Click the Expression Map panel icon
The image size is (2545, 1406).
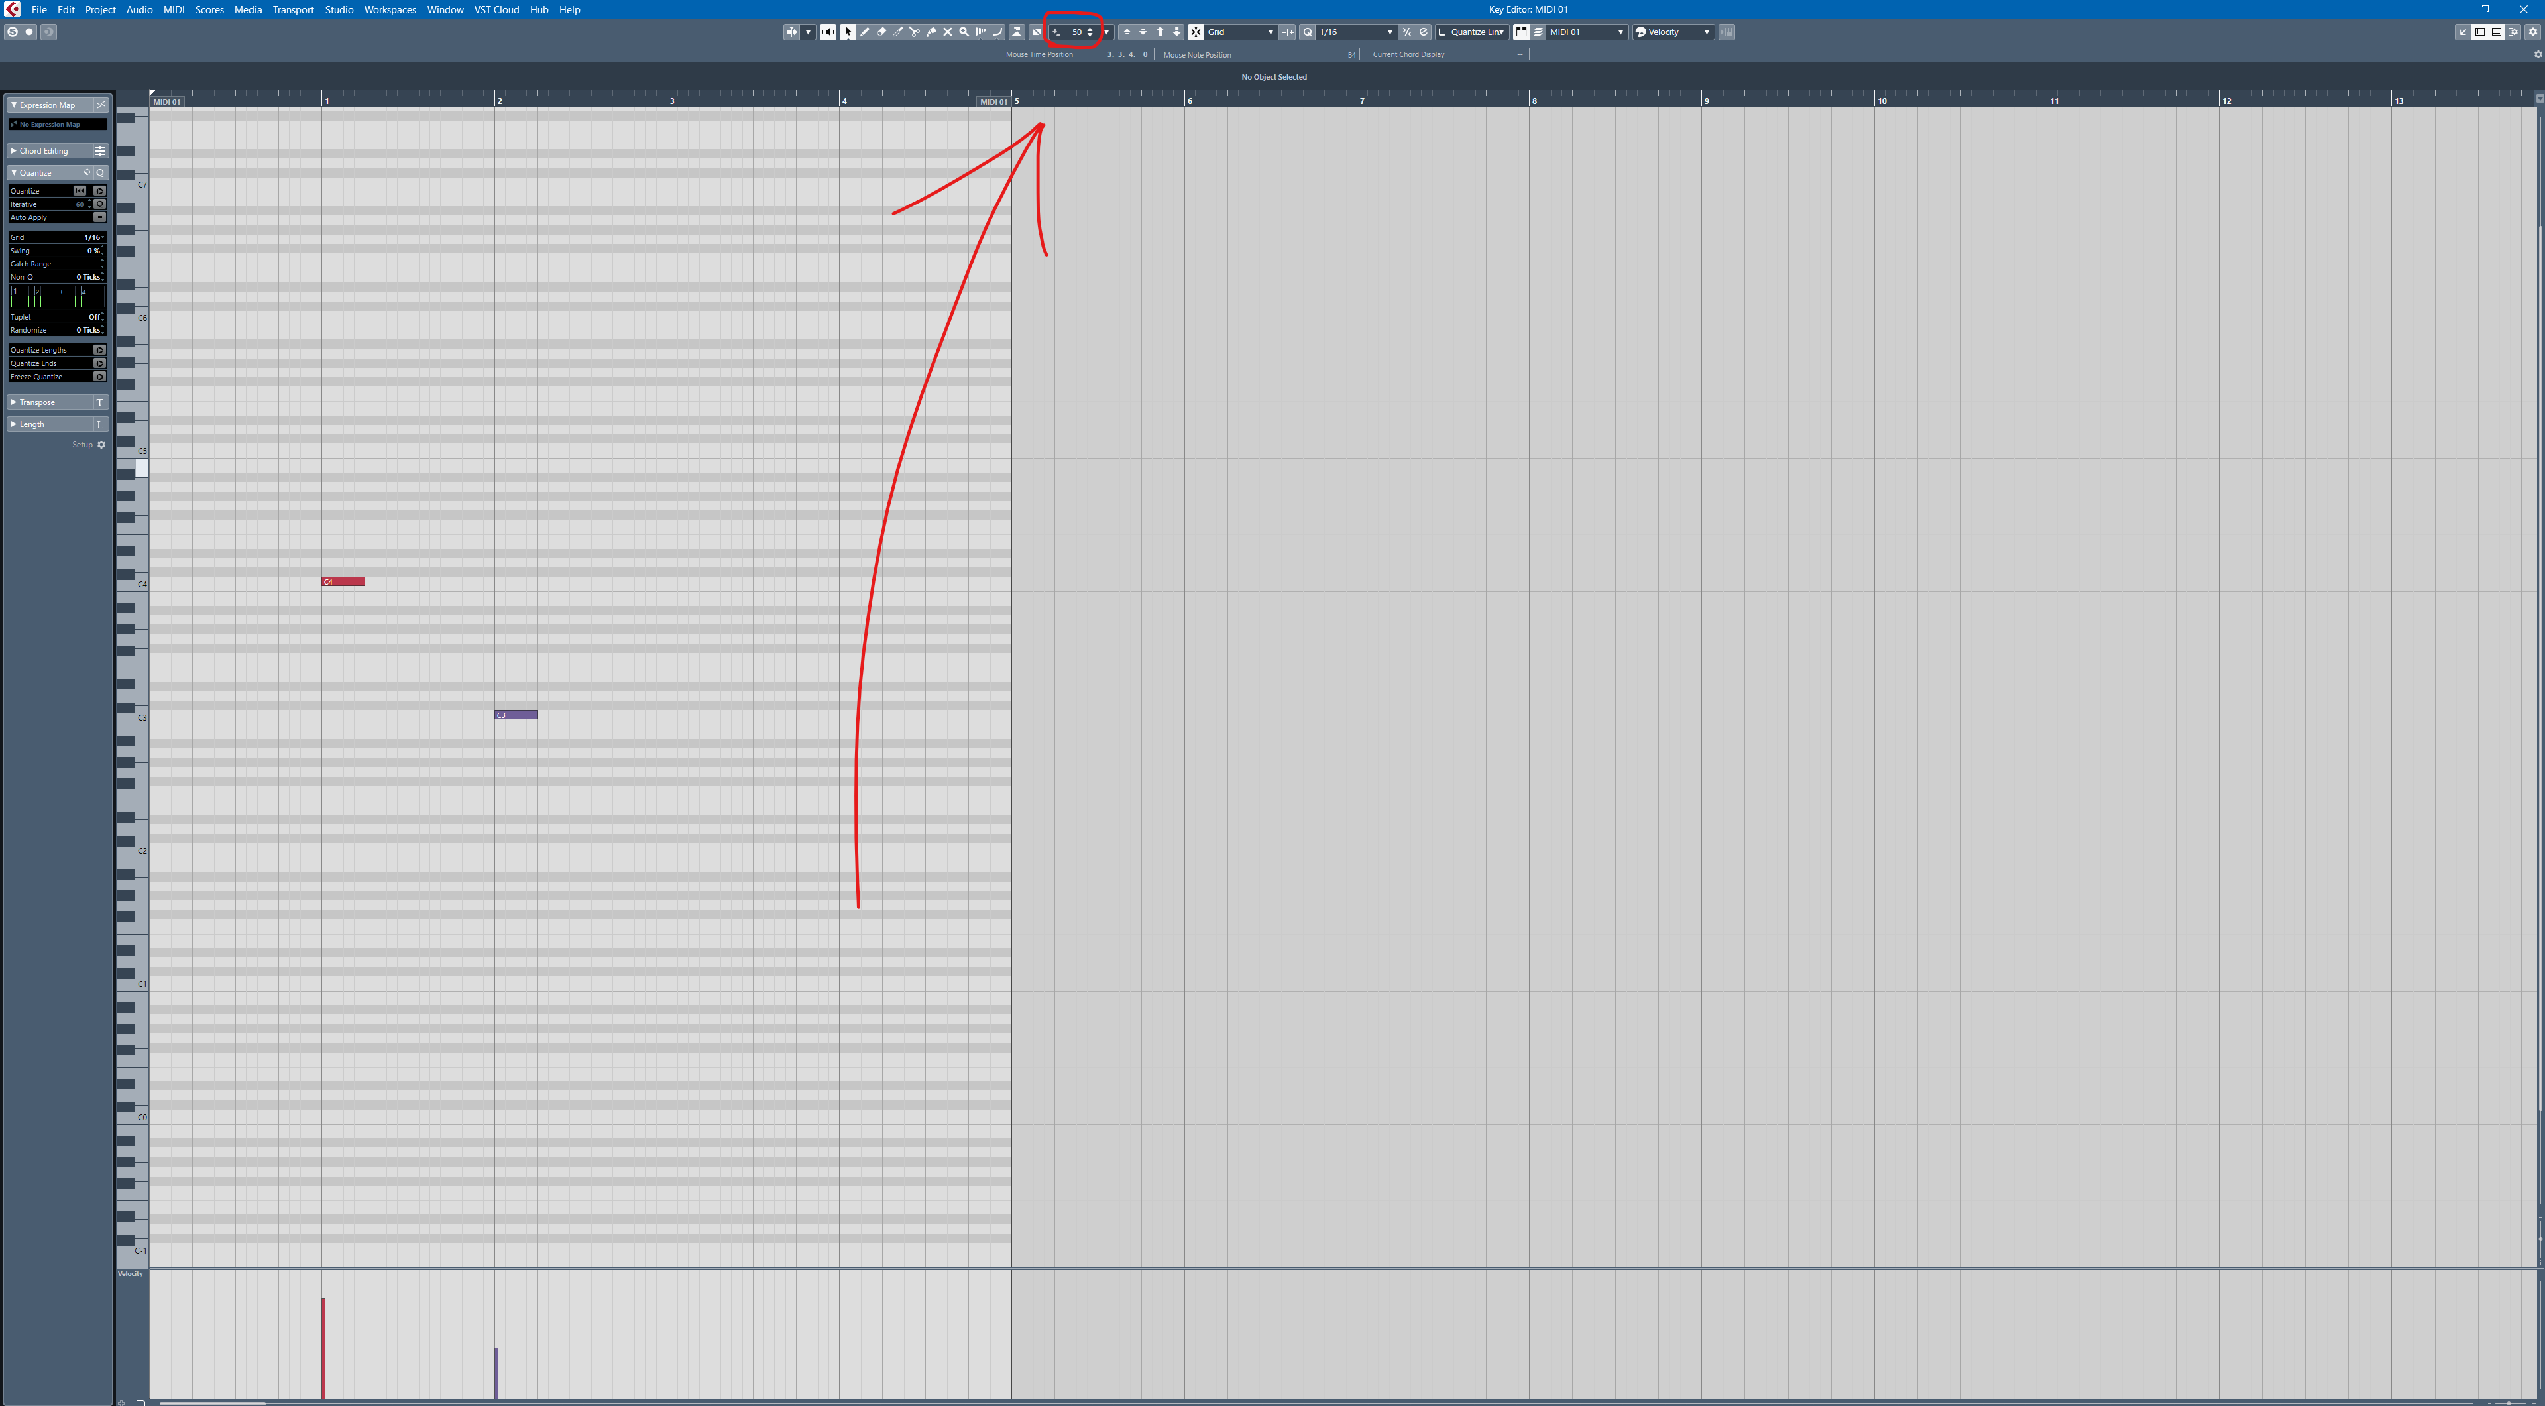pos(100,105)
